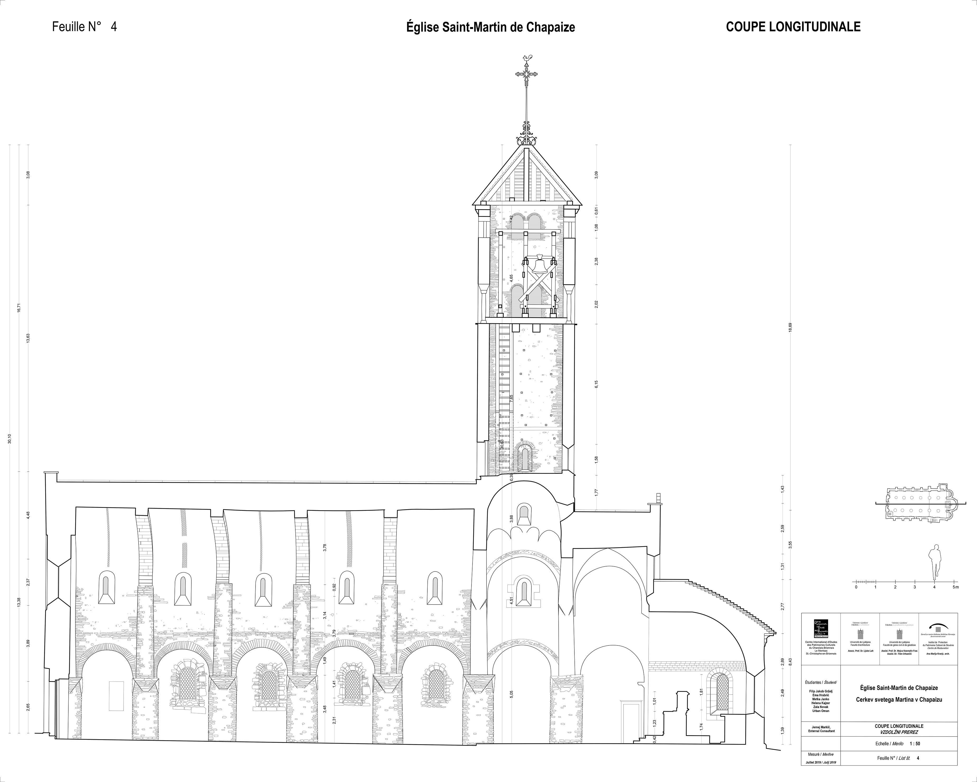Click the 'Église Saint-Martin de Chapaize' top title

pos(490,28)
